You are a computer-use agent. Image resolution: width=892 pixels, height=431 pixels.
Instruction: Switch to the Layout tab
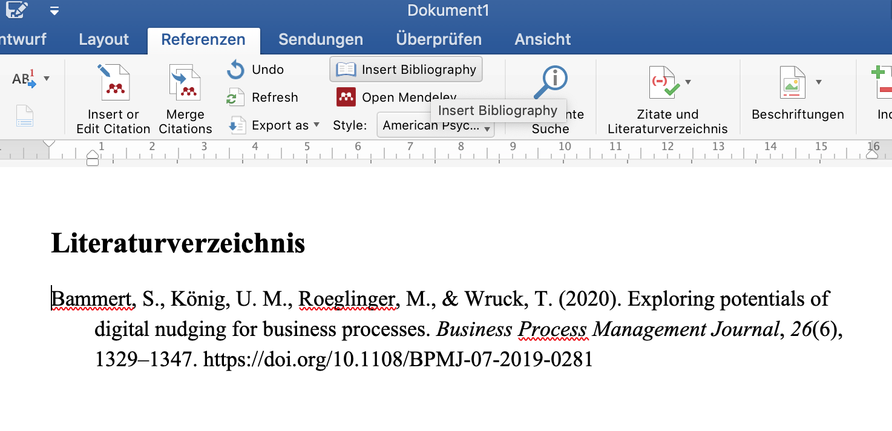103,40
